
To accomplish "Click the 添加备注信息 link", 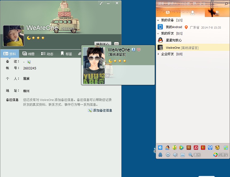I will click(100, 110).
